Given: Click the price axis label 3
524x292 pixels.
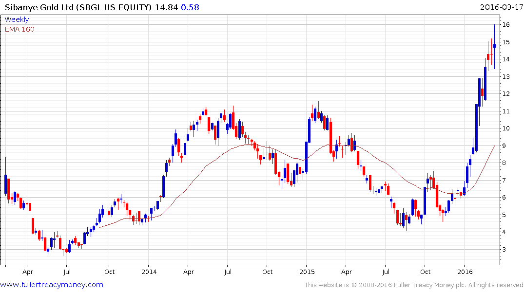Looking at the screenshot, I should point(505,250).
